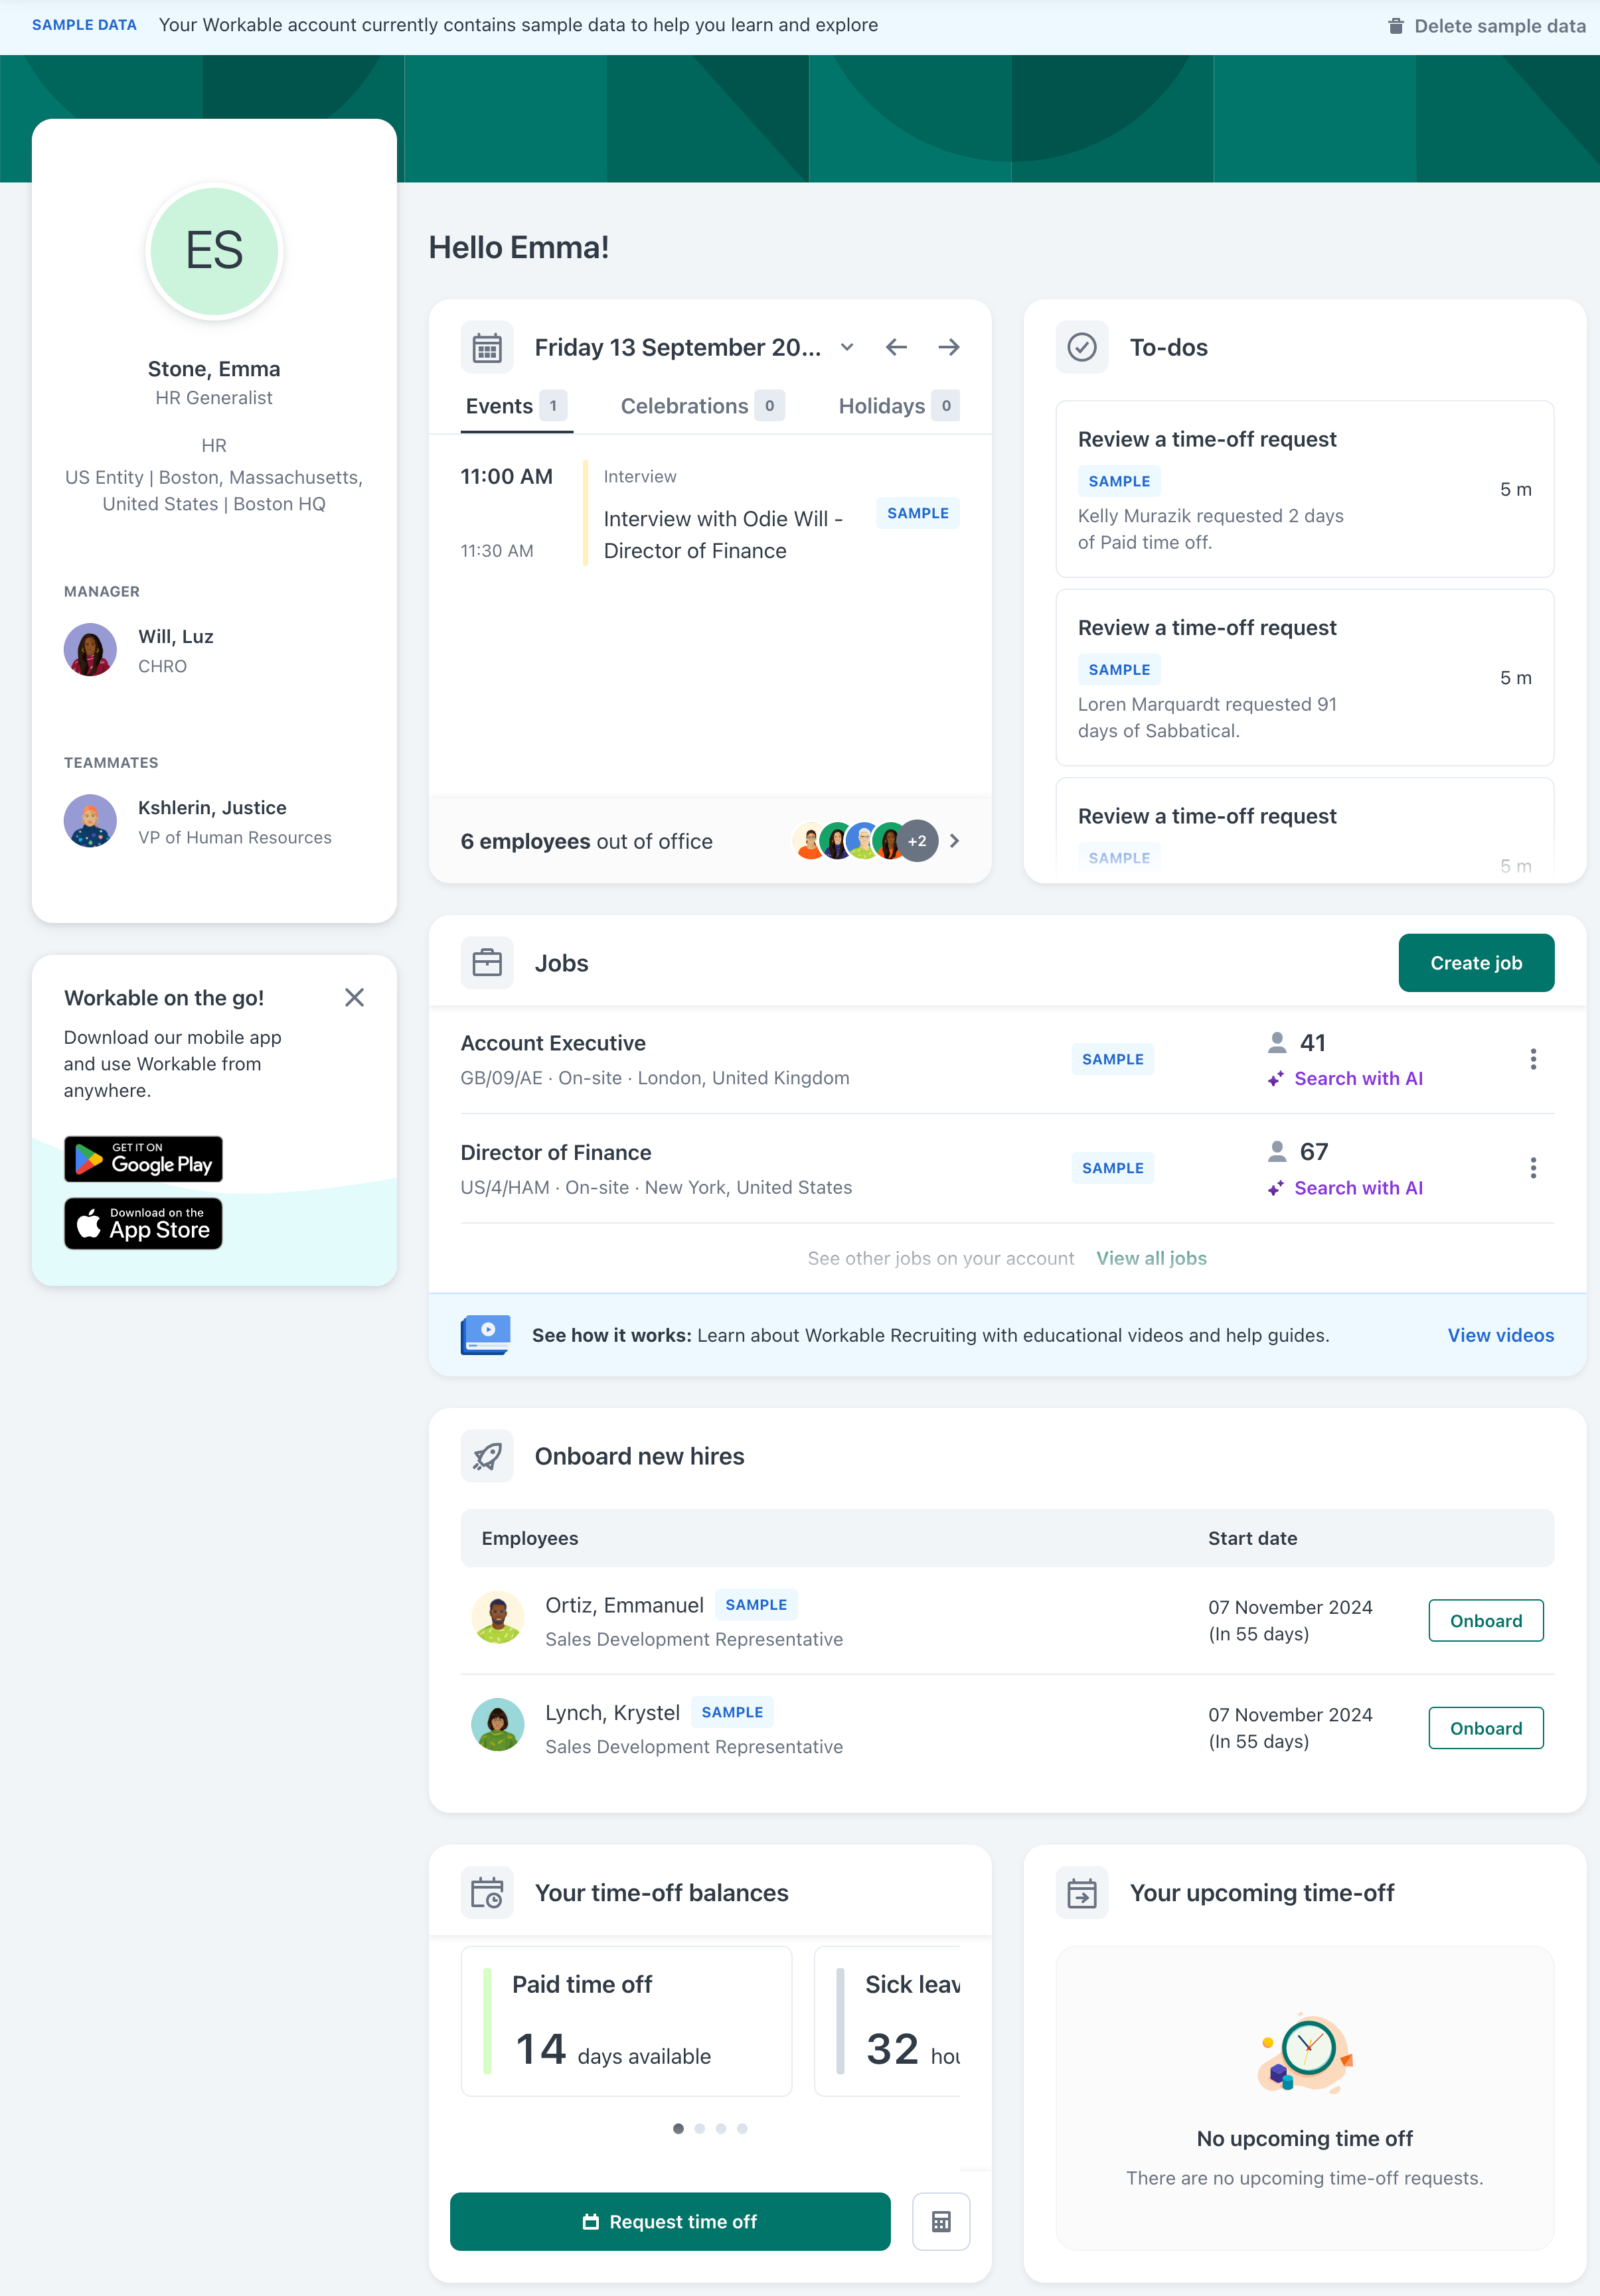Open Account Executive three-dot options menu

pyautogui.click(x=1533, y=1059)
